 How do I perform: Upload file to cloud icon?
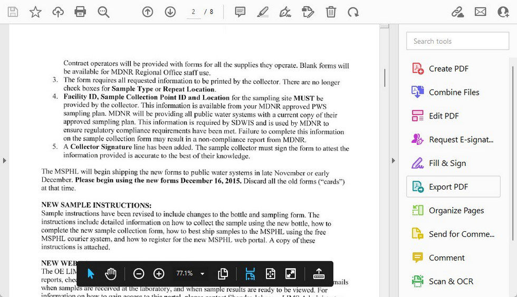click(58, 12)
